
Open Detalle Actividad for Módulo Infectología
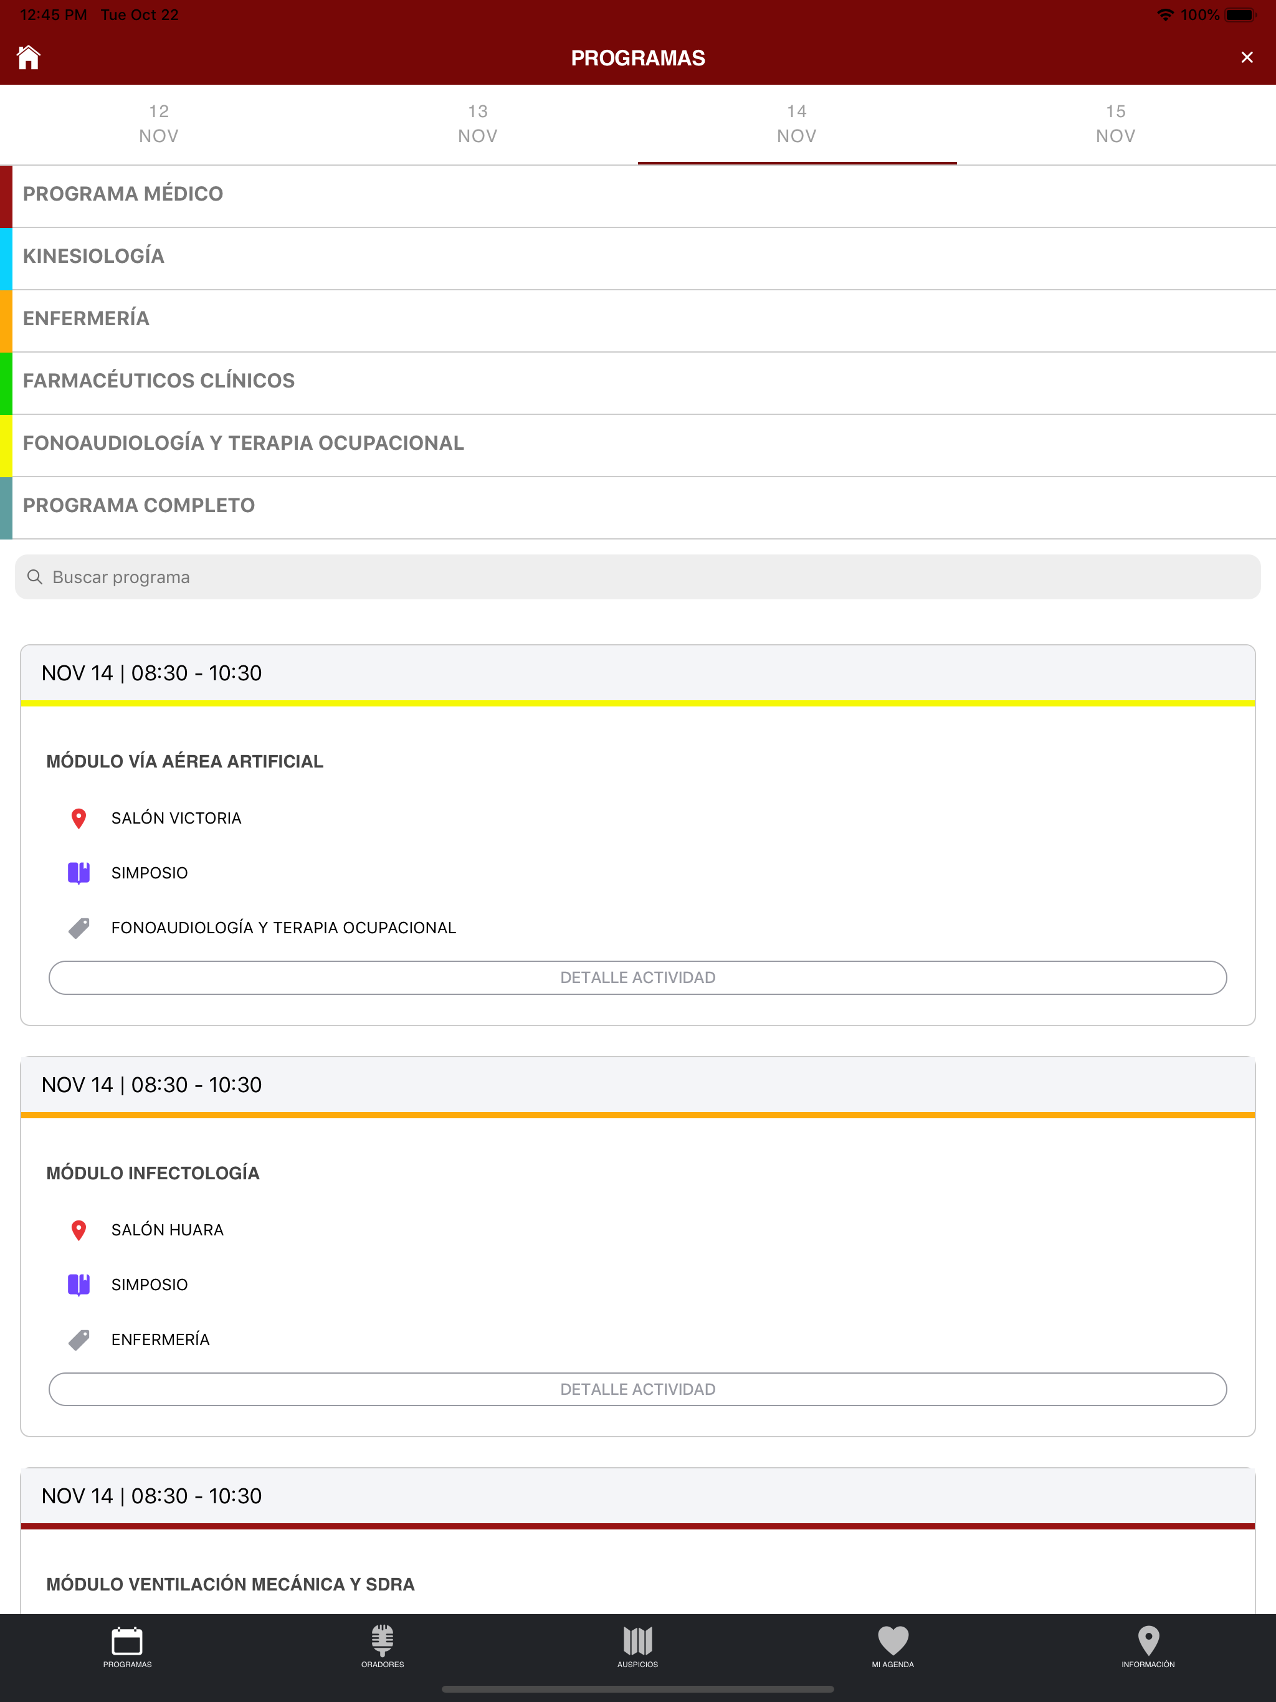click(x=637, y=1389)
